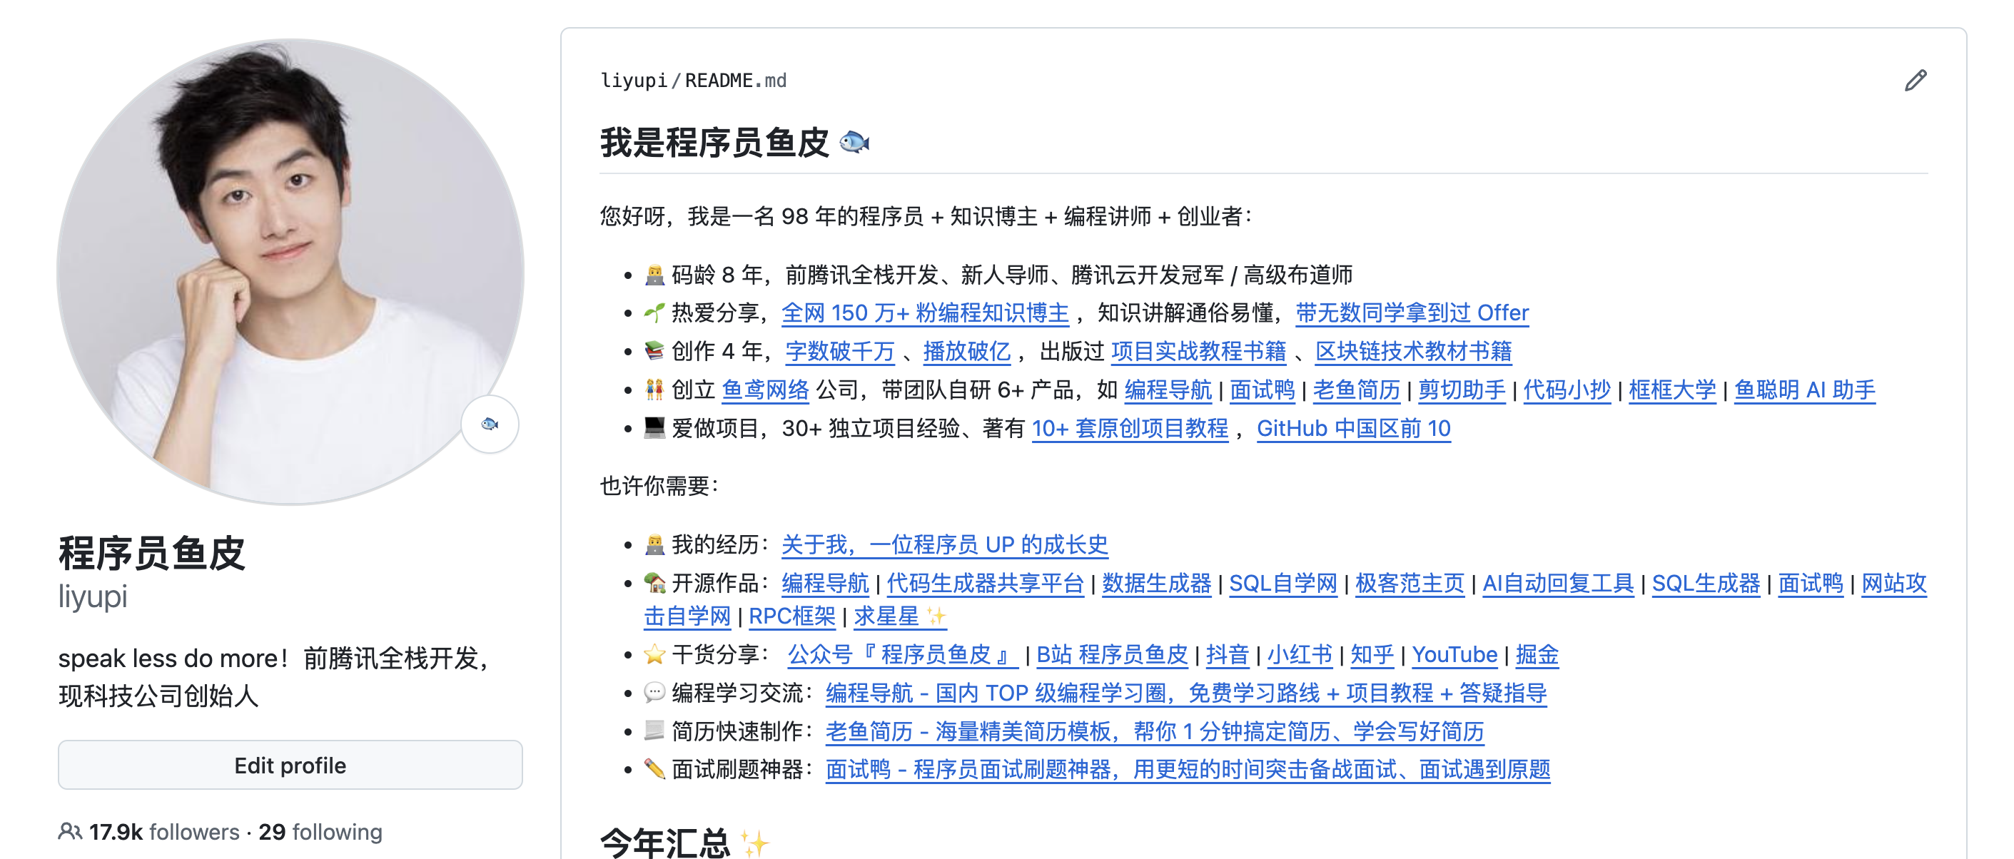2014x859 pixels.
Task: Open GitHub 中国区前 10 link
Action: [1353, 428]
